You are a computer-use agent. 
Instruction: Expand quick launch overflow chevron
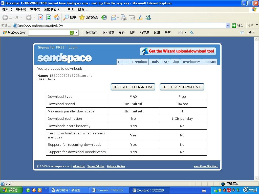[46, 189]
